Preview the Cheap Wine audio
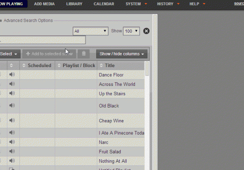This screenshot has height=170, width=244. coord(12,120)
